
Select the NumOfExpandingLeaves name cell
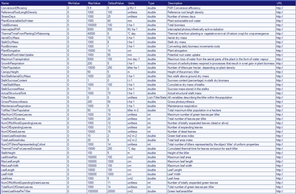[x=33, y=127]
